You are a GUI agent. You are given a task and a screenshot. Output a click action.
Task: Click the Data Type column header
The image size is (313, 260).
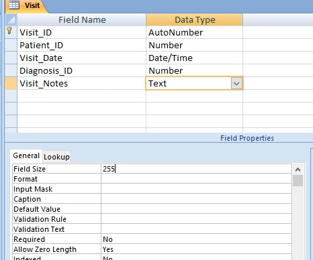coord(195,20)
